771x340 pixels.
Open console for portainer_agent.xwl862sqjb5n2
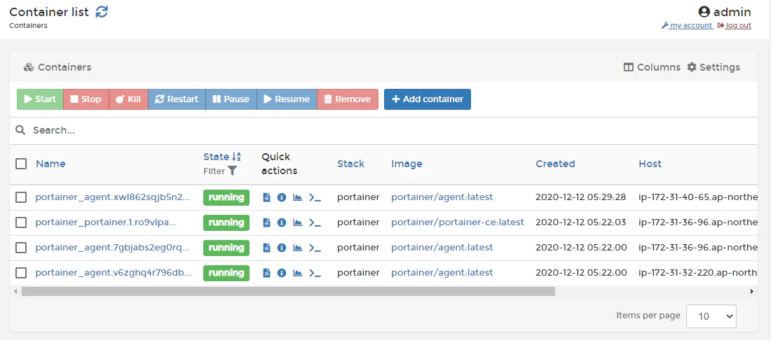315,197
